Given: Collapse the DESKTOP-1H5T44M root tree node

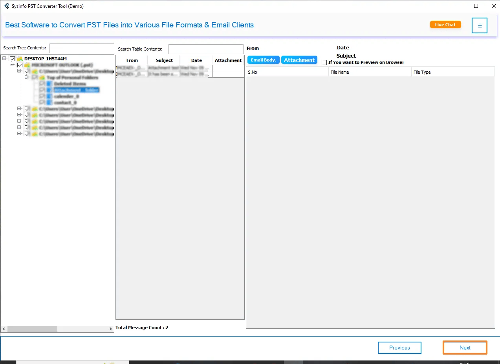Looking at the screenshot, I should coord(4,59).
